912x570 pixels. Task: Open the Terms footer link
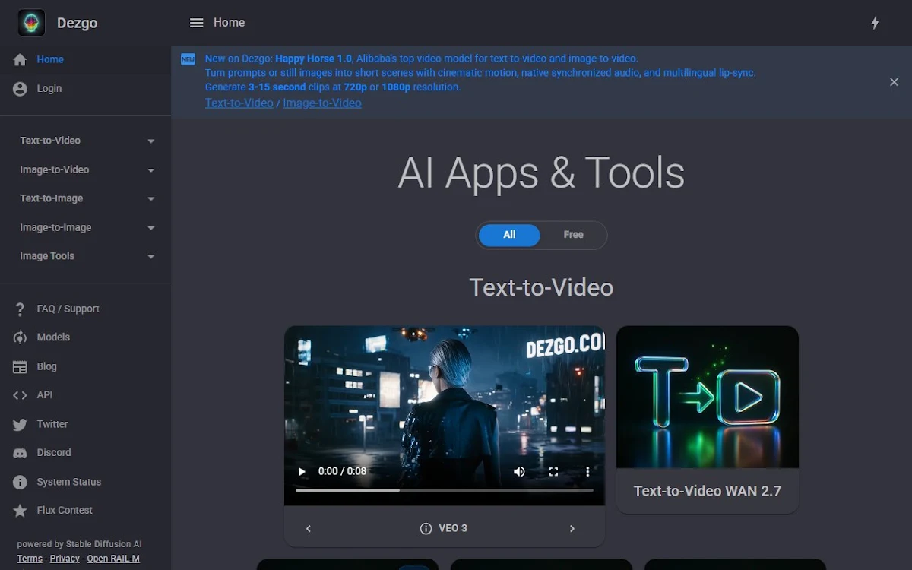coord(30,558)
